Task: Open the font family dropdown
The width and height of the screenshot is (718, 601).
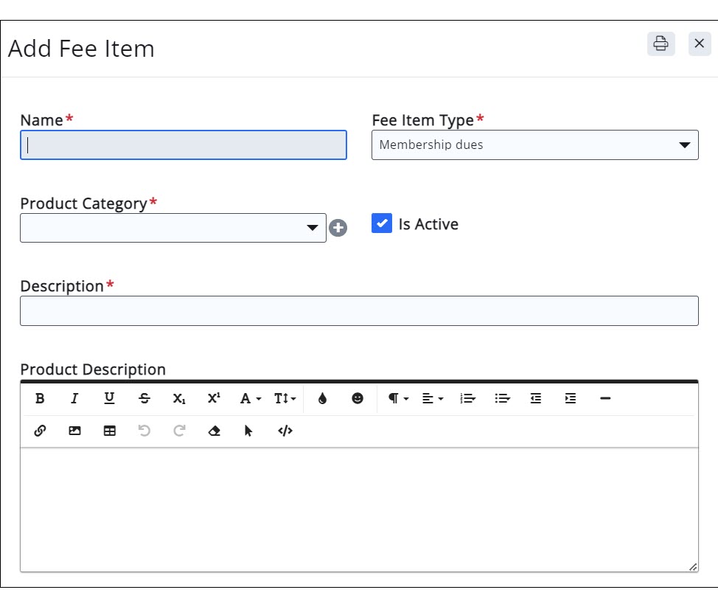Action: coord(251,398)
